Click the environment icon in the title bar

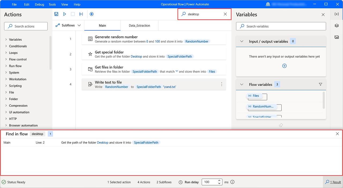[x=268, y=4]
